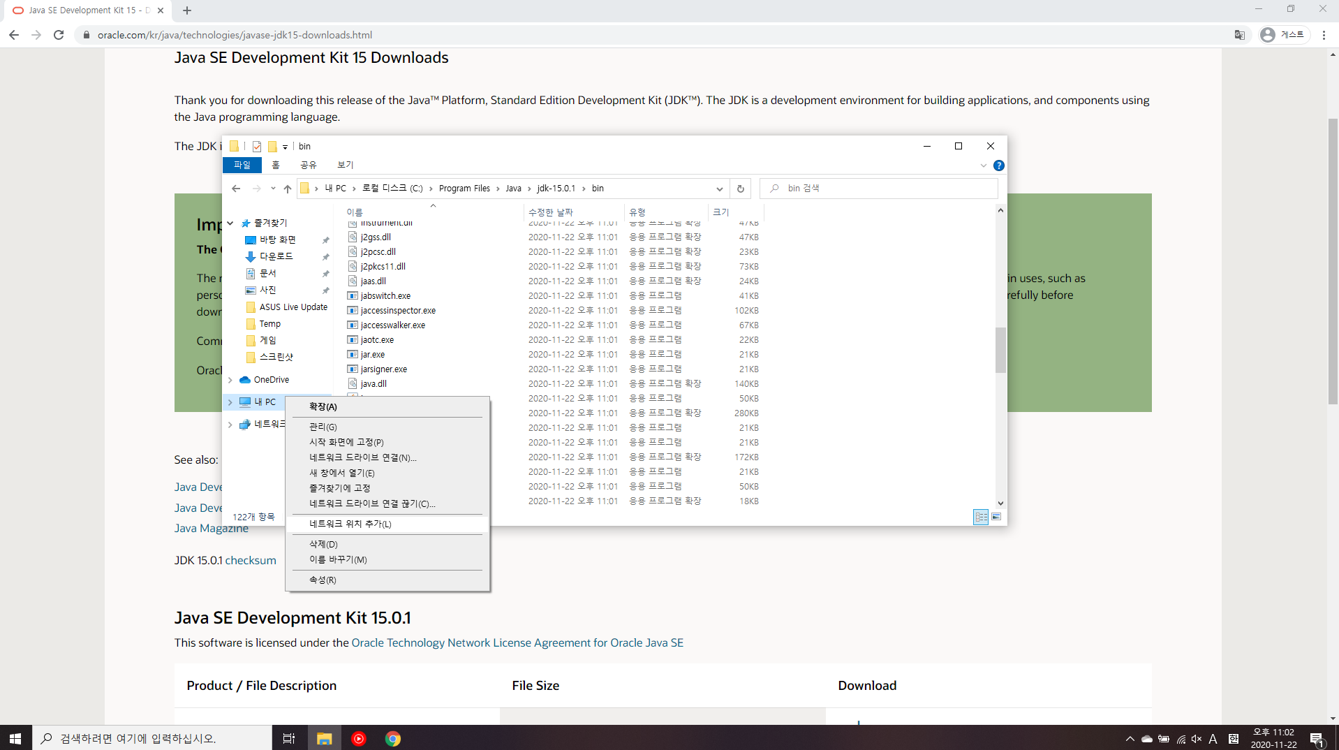Click Chrome translate page icon
The image size is (1339, 750).
(1240, 35)
